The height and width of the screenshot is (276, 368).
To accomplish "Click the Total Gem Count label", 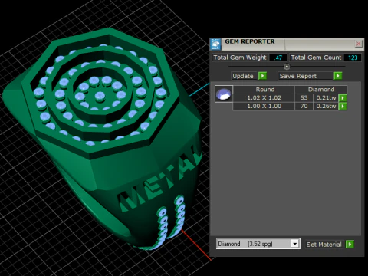I will click(x=316, y=58).
